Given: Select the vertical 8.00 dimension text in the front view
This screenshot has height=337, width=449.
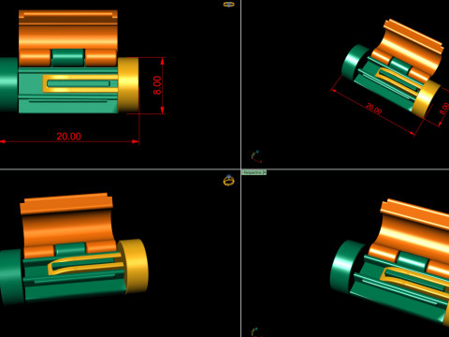Looking at the screenshot, I should pyautogui.click(x=157, y=85).
